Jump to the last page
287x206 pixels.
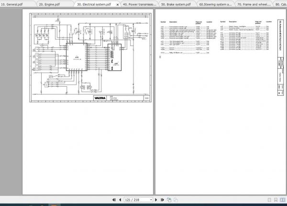[162, 200]
